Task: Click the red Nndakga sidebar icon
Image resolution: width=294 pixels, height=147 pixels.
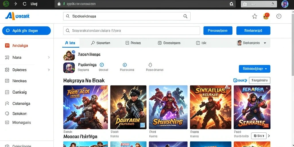Action: tap(7, 46)
